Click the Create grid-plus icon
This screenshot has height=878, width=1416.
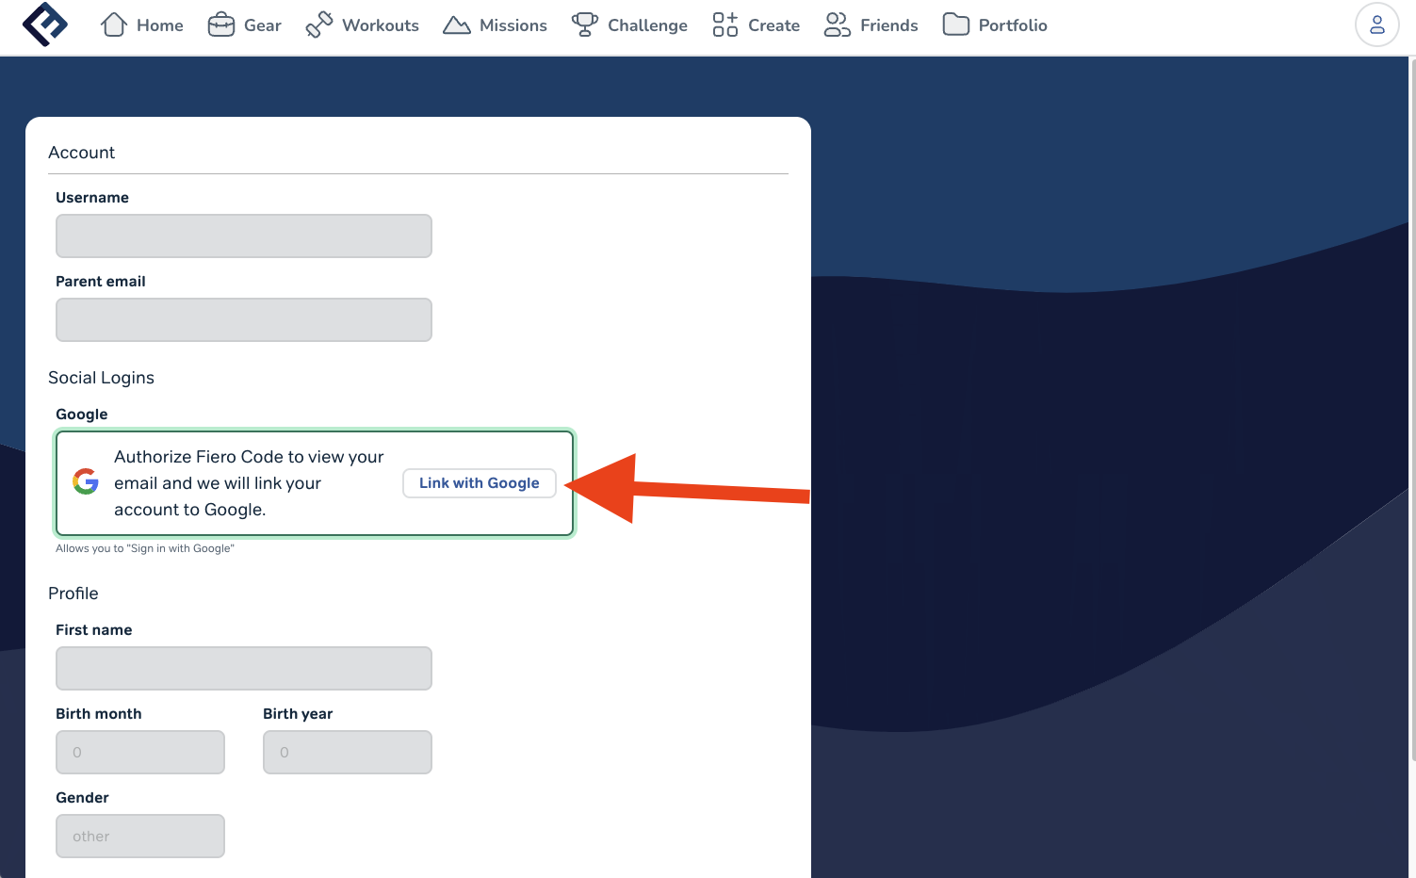click(x=725, y=24)
